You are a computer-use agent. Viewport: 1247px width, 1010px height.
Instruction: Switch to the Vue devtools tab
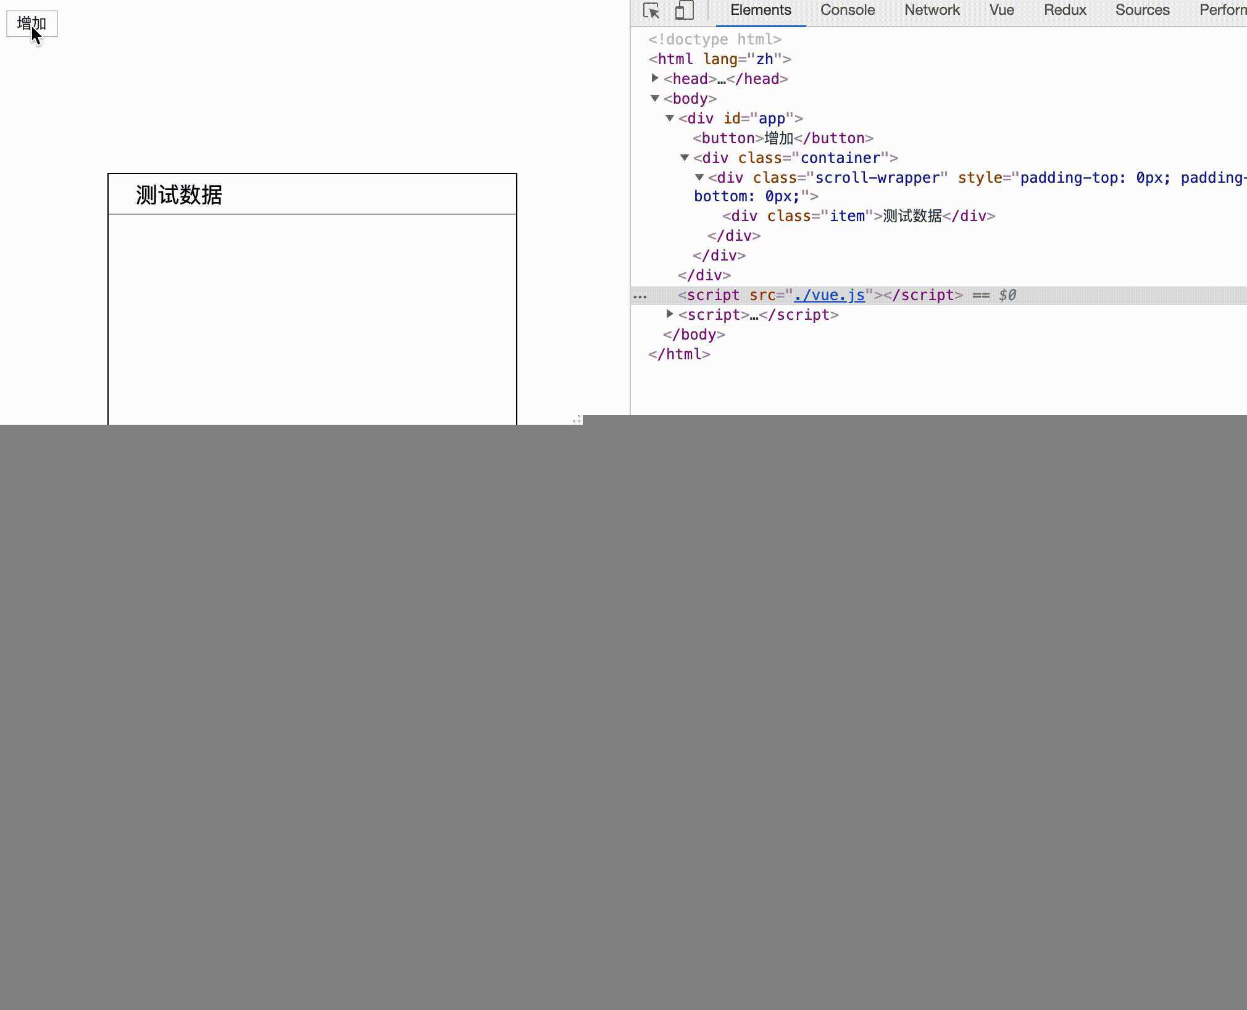tap(1001, 10)
